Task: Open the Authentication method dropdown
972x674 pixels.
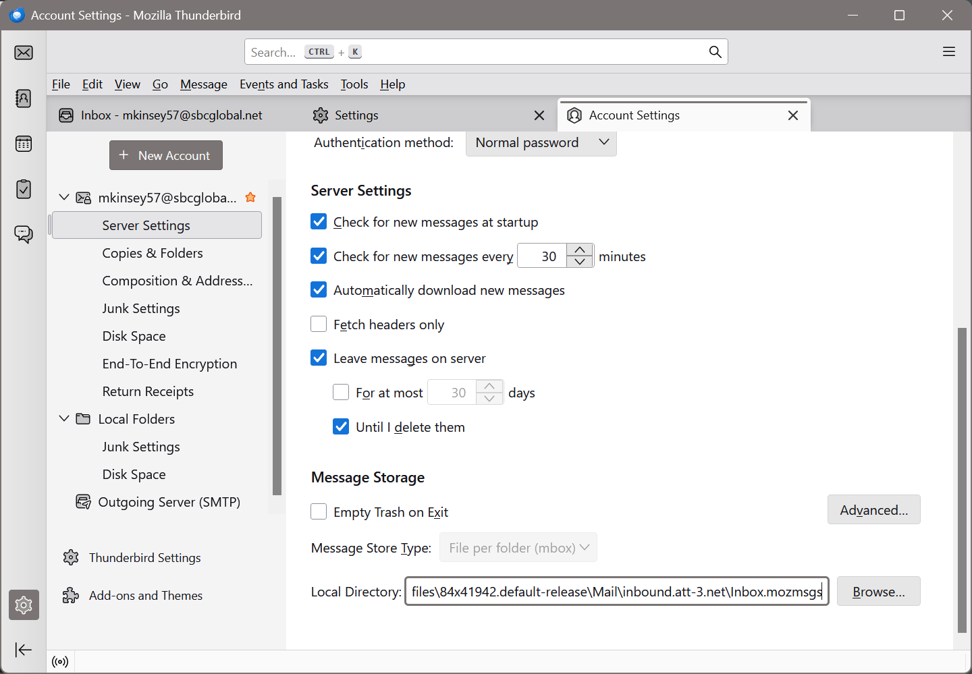Action: click(x=541, y=143)
